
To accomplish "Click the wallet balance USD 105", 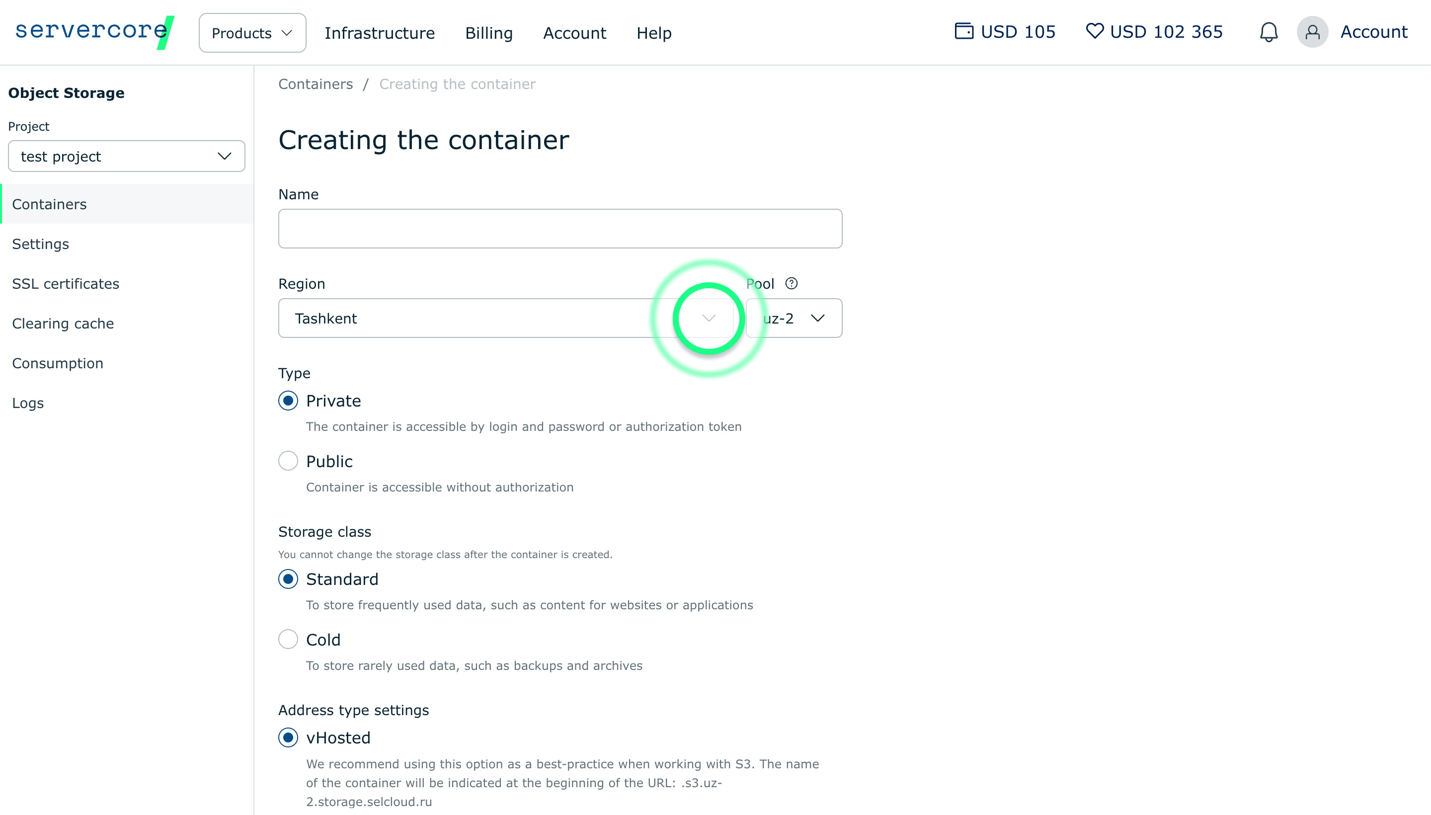I will [1005, 32].
